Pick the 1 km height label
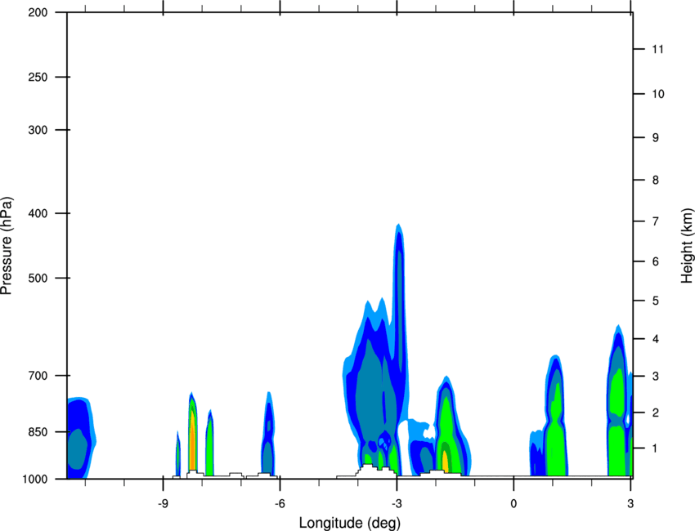 [x=656, y=448]
